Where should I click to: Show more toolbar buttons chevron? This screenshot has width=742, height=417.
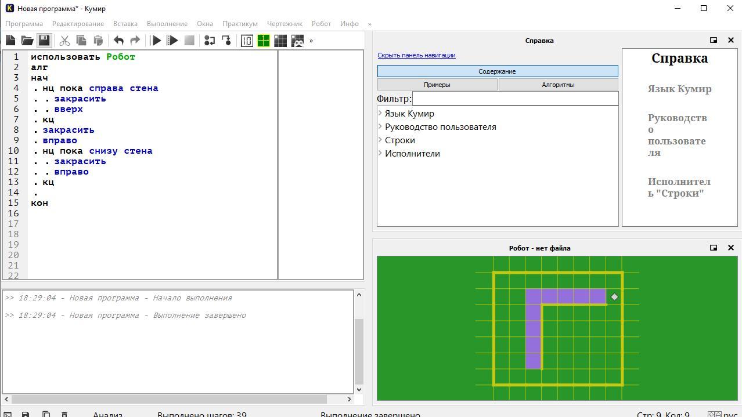coord(311,41)
